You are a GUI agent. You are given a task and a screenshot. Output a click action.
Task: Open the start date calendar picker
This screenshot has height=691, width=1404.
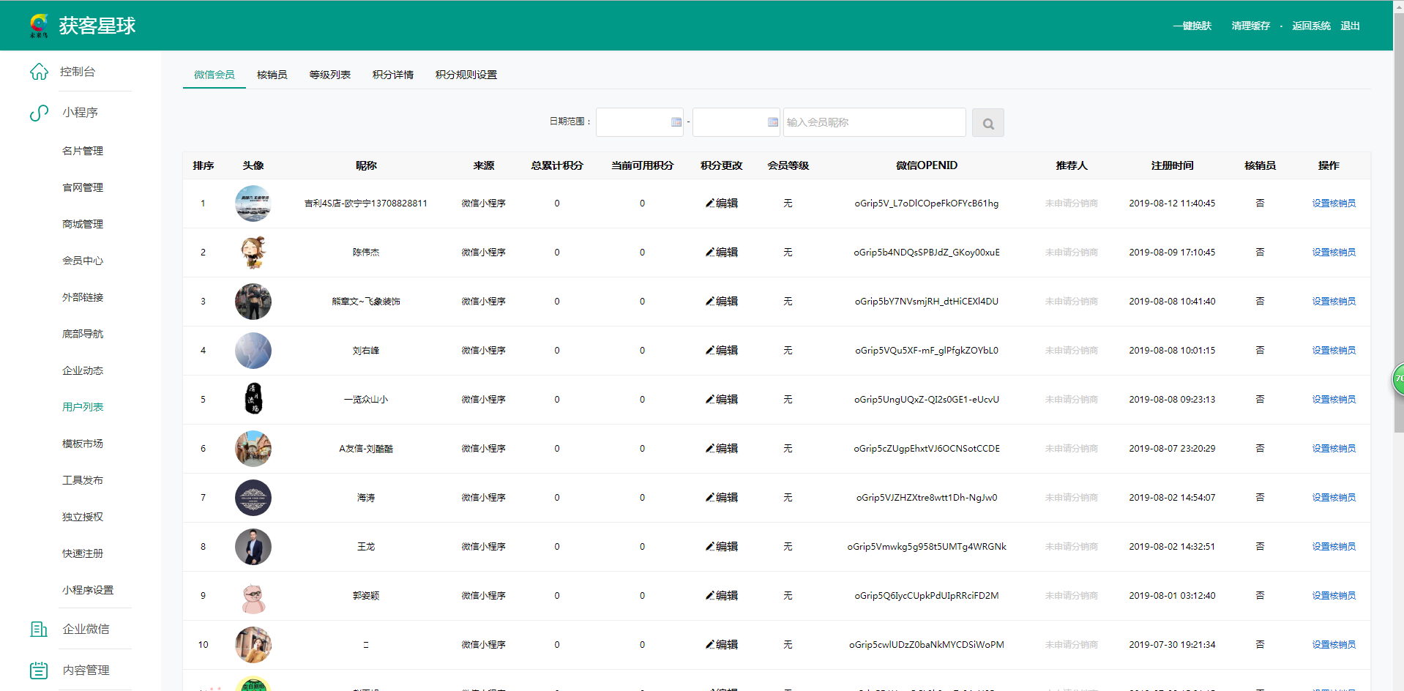(x=676, y=122)
